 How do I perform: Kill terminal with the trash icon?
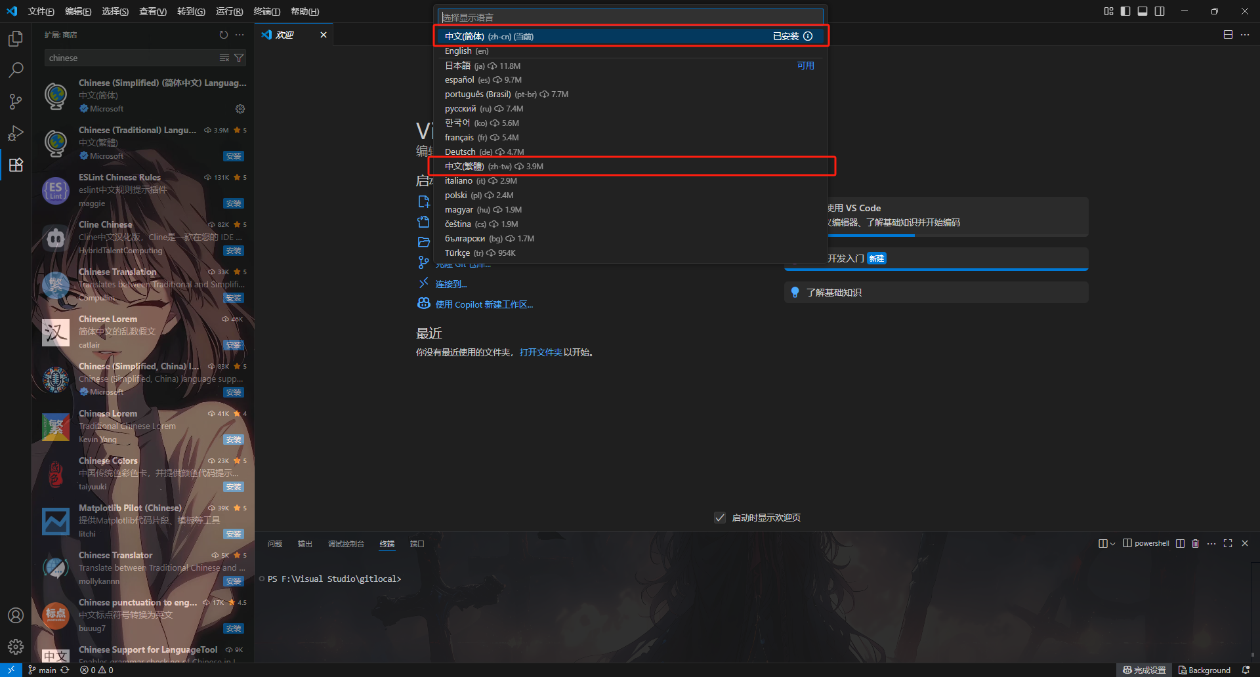1196,544
